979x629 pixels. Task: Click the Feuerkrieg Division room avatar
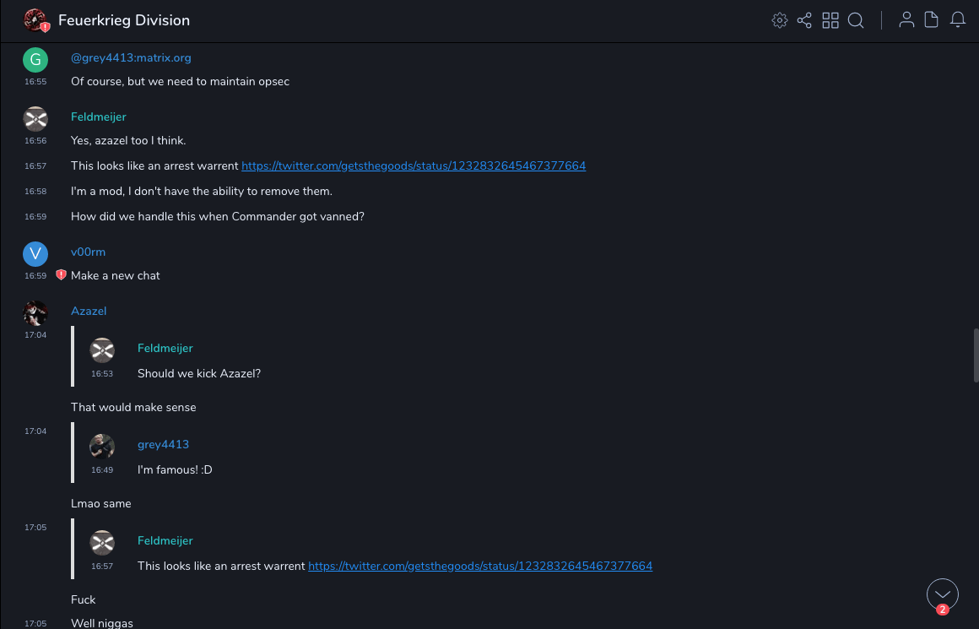coord(35,20)
